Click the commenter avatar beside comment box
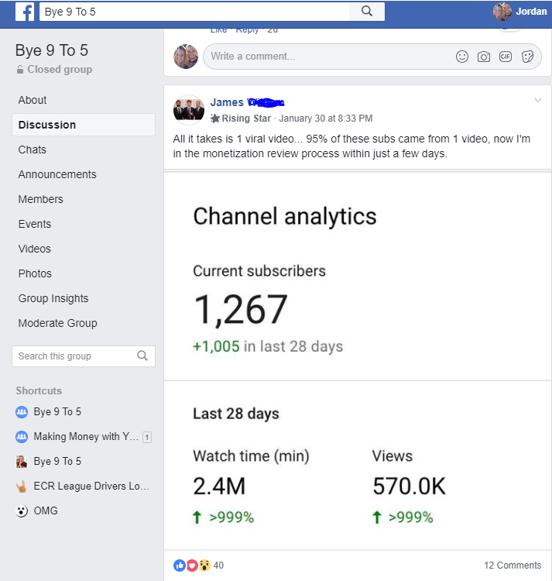The height and width of the screenshot is (581, 552). pyautogui.click(x=186, y=57)
